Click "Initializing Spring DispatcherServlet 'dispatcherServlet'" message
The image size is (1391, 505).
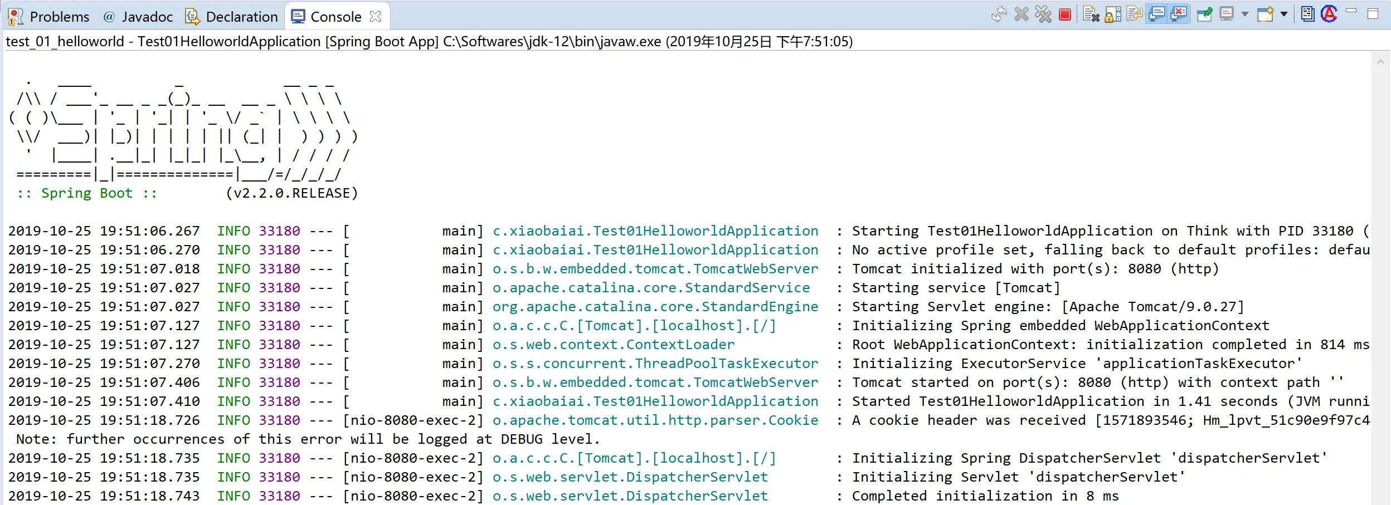point(1090,458)
